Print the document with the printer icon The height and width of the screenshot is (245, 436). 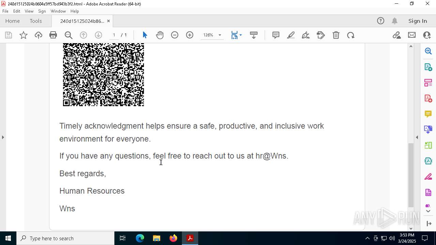tap(53, 35)
